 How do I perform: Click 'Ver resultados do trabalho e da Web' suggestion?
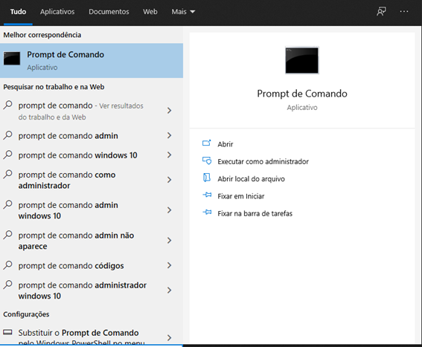pos(92,111)
